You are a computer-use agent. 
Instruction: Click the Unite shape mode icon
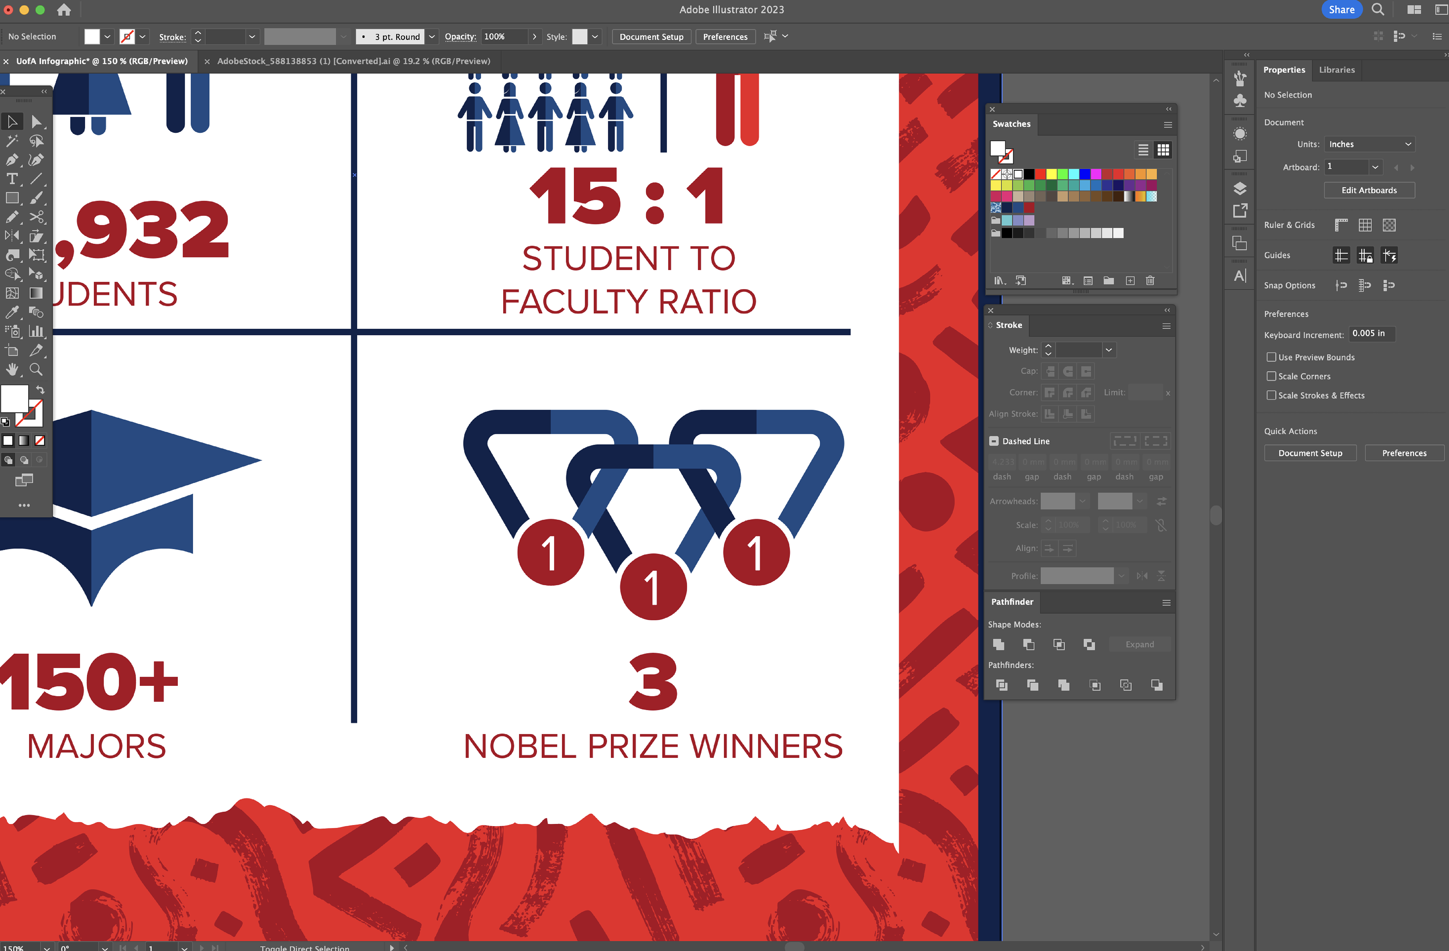click(998, 644)
